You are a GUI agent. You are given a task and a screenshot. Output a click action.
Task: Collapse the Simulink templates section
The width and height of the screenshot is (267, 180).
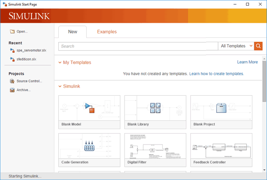60,86
